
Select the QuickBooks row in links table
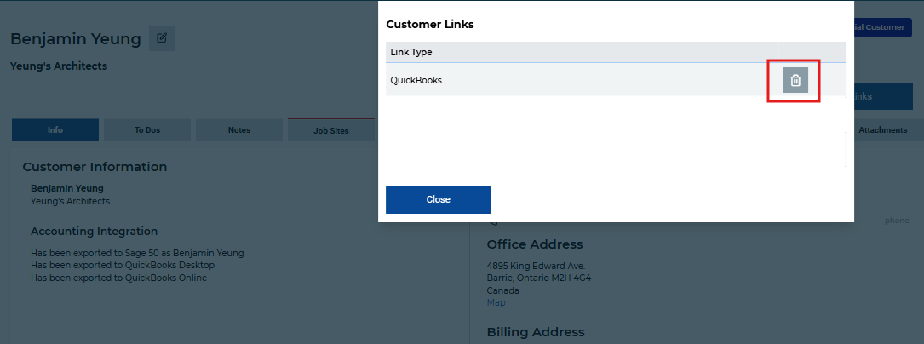click(x=616, y=80)
